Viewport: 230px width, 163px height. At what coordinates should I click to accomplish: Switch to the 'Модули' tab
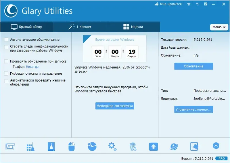coord(133,27)
